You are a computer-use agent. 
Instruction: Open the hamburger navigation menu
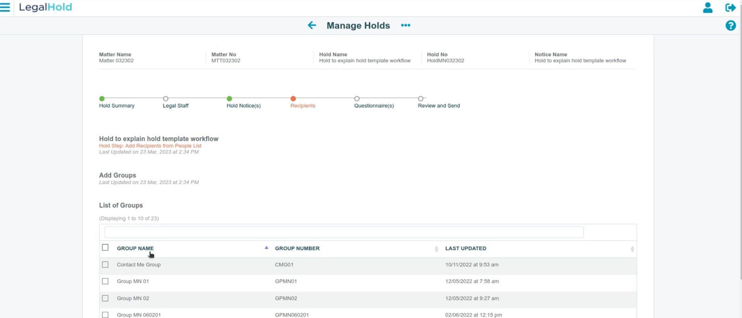click(5, 7)
